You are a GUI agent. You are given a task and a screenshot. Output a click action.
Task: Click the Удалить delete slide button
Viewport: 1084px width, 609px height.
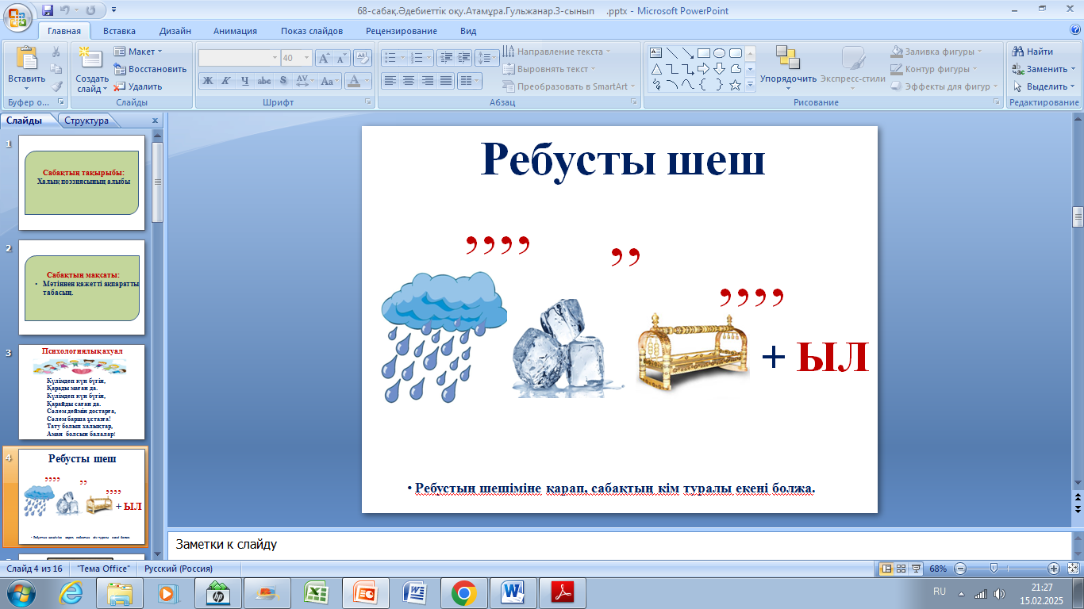point(138,86)
